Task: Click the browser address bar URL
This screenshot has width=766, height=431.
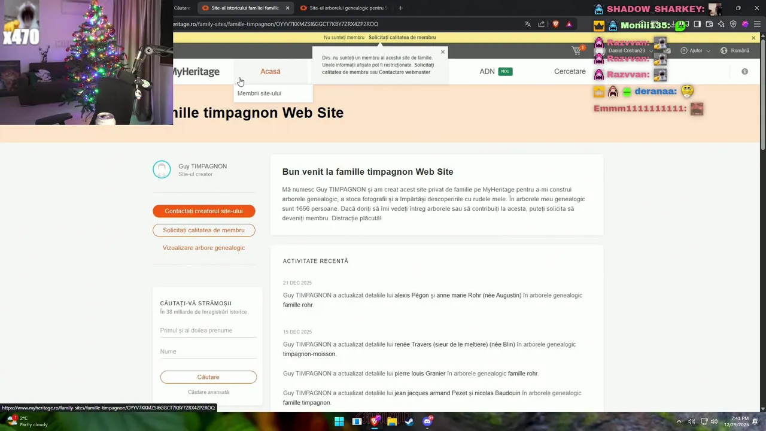Action: [x=275, y=24]
